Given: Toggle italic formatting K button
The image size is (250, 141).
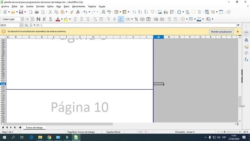Looking at the screenshot, I should tap(44, 19).
